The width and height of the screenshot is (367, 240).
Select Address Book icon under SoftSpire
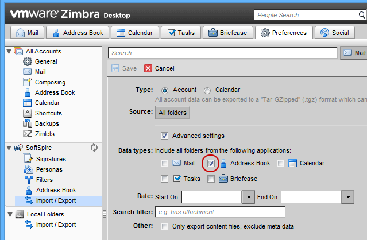pos(29,190)
